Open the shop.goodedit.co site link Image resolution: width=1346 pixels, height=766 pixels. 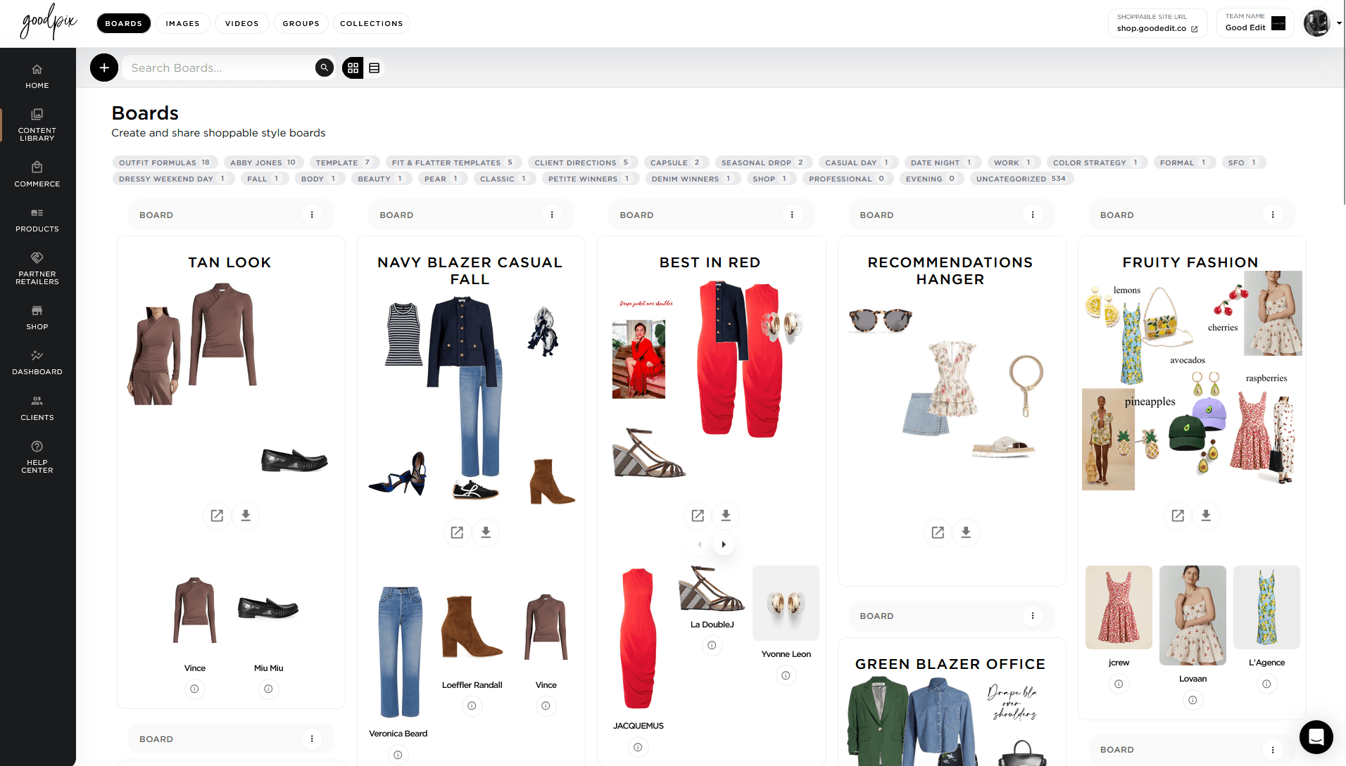1157,28
